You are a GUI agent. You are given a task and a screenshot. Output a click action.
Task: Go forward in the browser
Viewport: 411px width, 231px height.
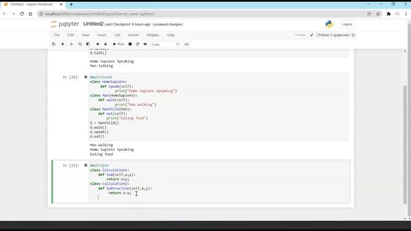coord(13,14)
